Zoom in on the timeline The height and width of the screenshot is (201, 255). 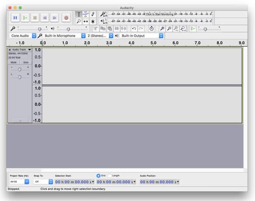tap(162, 28)
